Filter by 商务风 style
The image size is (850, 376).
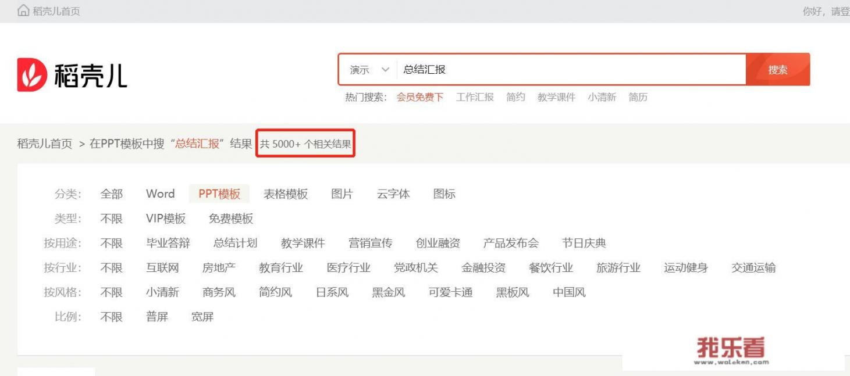[x=219, y=292]
